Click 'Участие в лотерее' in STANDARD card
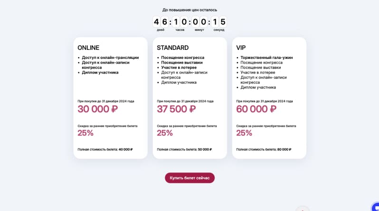Screen dimensions: 379x211 (x=179, y=67)
